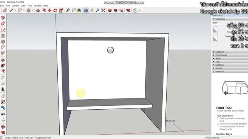This screenshot has width=248, height=139.
Task: Select the Tape Measure tool in top toolbar
Action: 68,10
